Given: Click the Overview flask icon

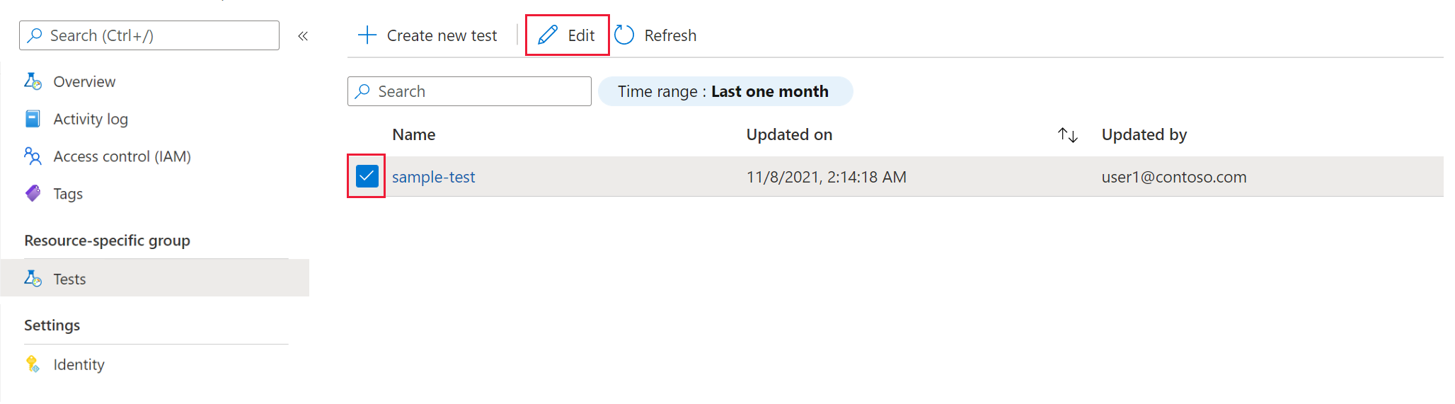Looking at the screenshot, I should 33,81.
